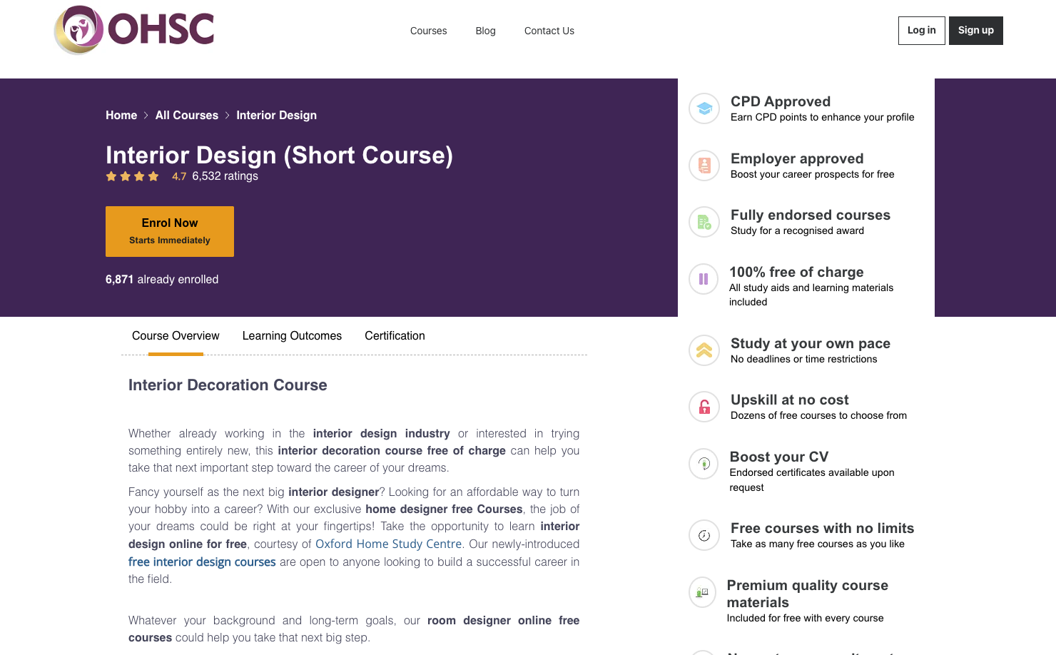Click Interior Design breadcrumb link

[x=277, y=116]
